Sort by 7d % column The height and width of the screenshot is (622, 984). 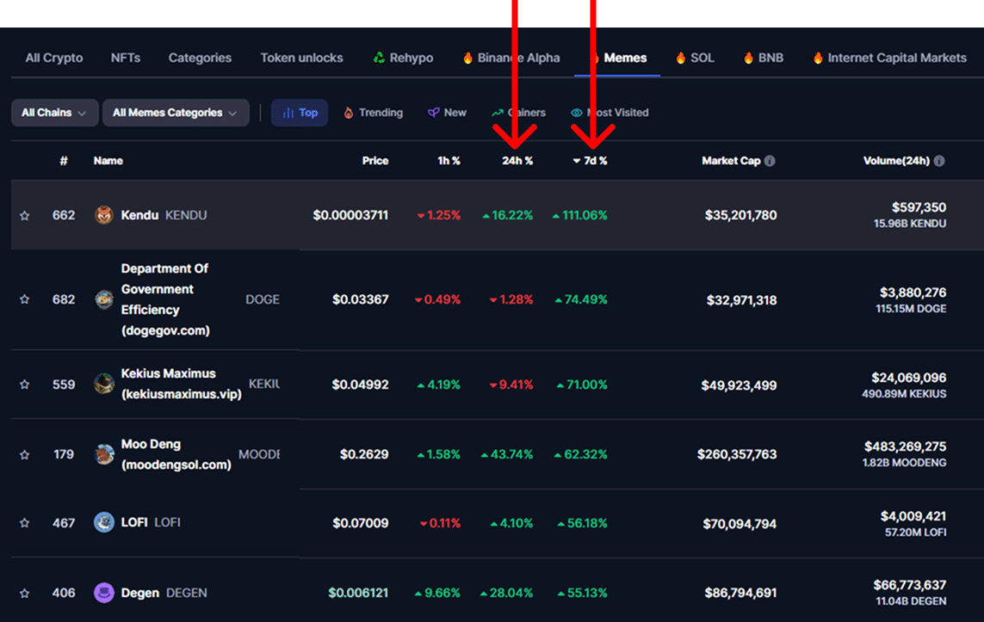[591, 161]
